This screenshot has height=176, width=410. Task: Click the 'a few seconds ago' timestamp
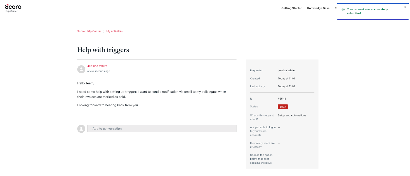click(x=99, y=71)
